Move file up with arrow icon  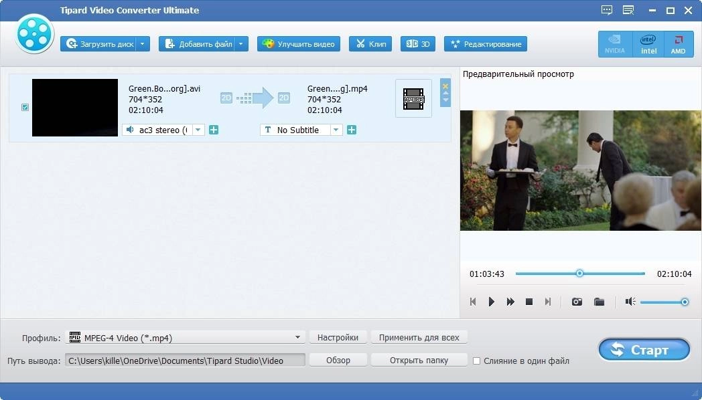445,94
